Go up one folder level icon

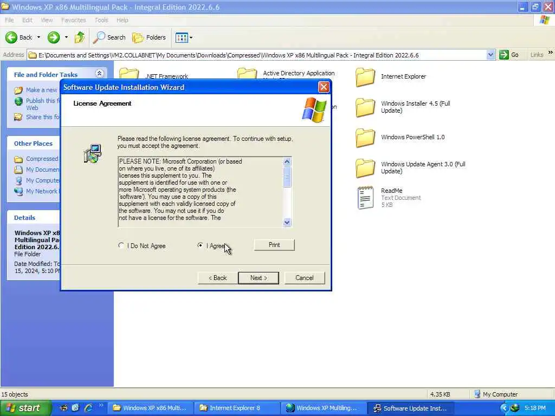pos(80,37)
